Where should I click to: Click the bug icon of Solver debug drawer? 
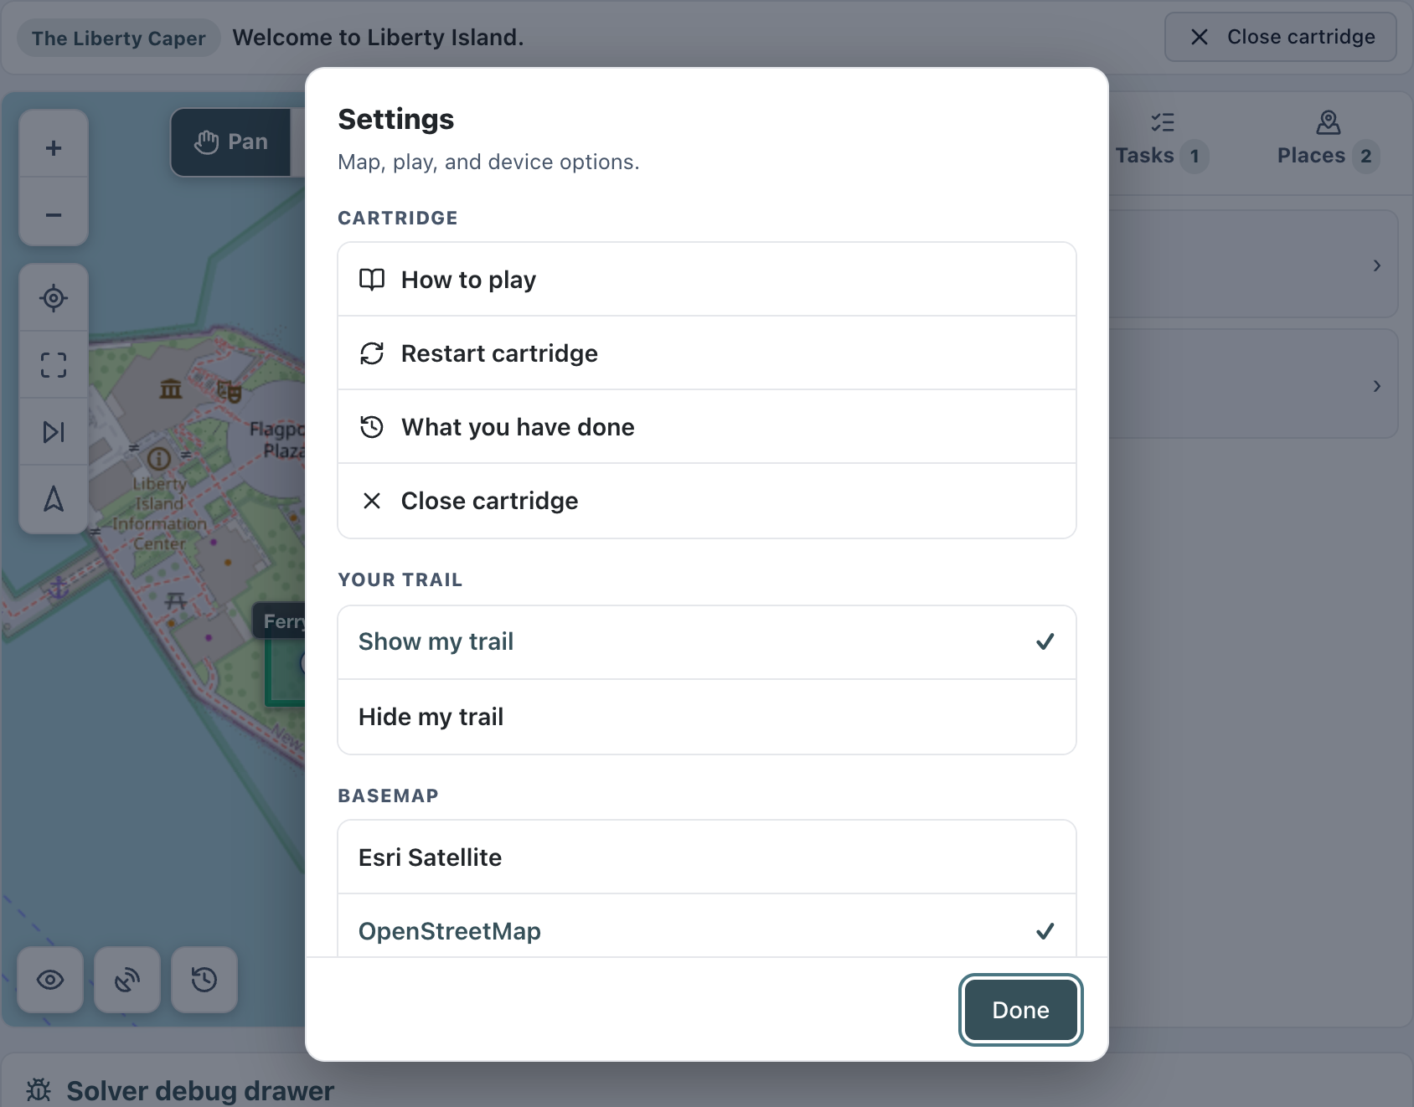(39, 1090)
